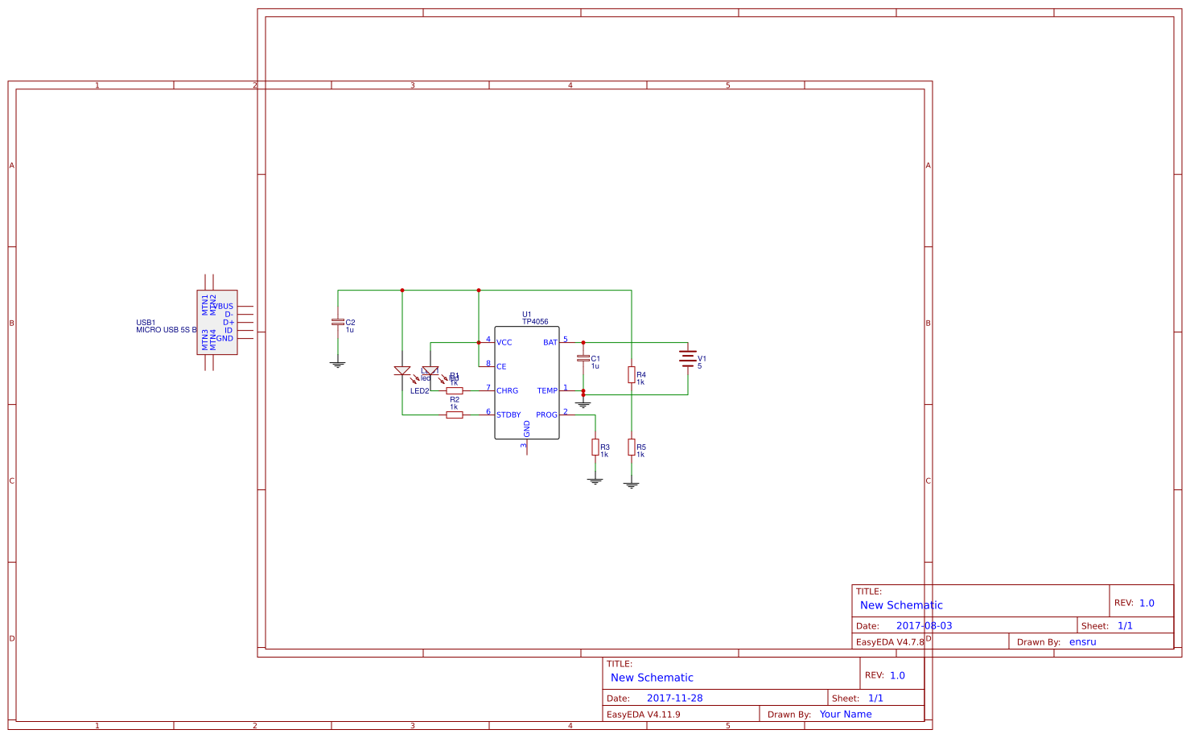Click the New Schematic title in bottom title block
Screen dimensions: 1190x738
click(652, 678)
